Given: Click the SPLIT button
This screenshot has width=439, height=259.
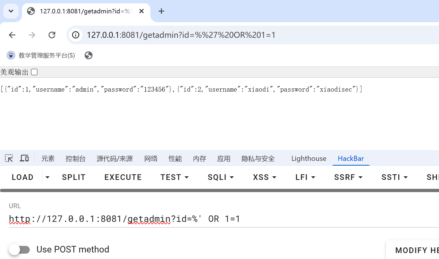Looking at the screenshot, I should pos(74,177).
